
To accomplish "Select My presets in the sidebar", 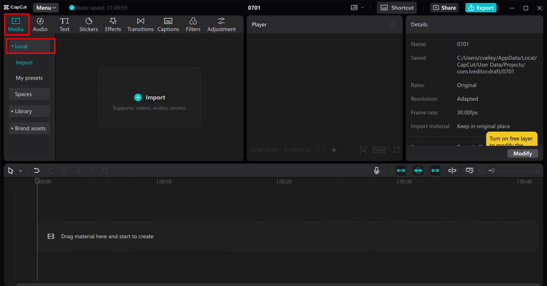I will point(29,78).
